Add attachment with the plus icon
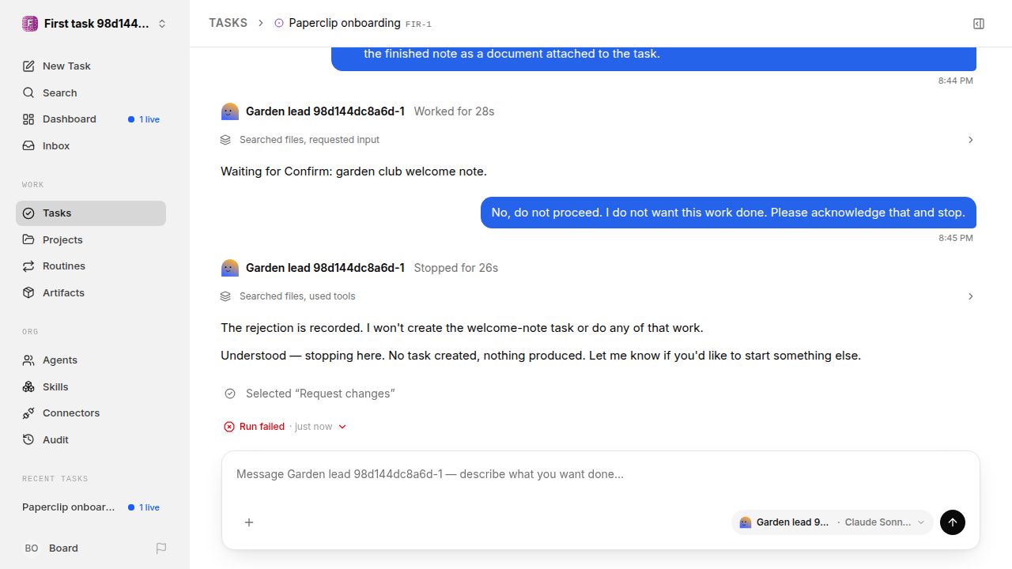Image resolution: width=1012 pixels, height=569 pixels. pos(249,522)
